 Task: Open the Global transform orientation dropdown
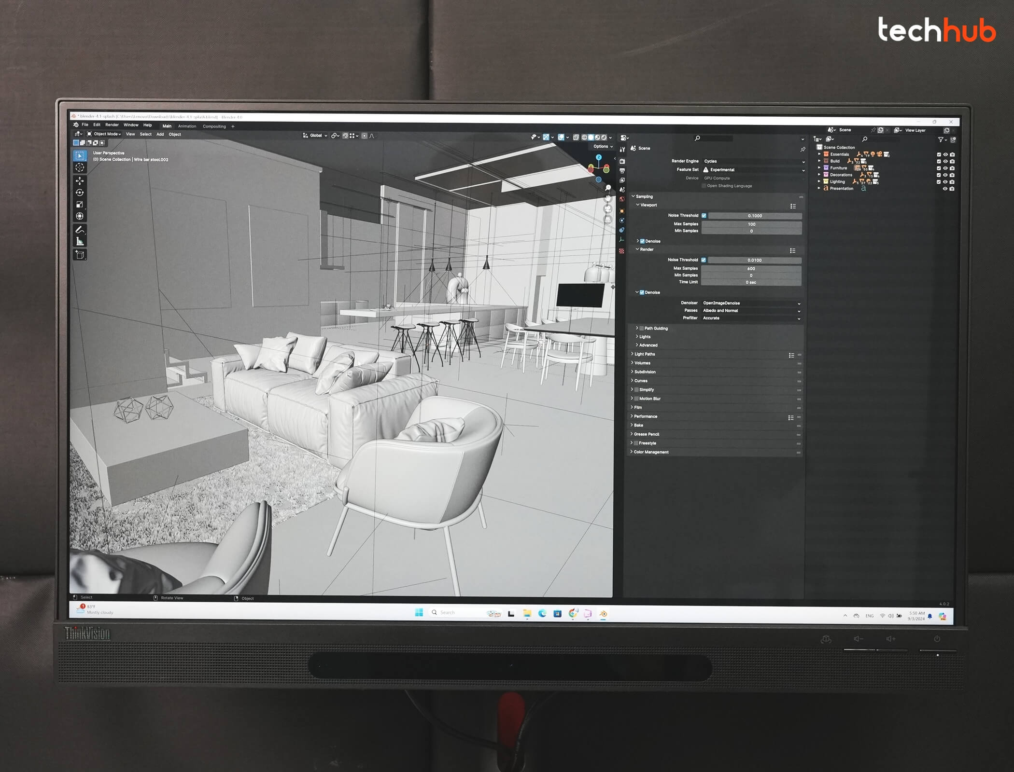pyautogui.click(x=315, y=136)
